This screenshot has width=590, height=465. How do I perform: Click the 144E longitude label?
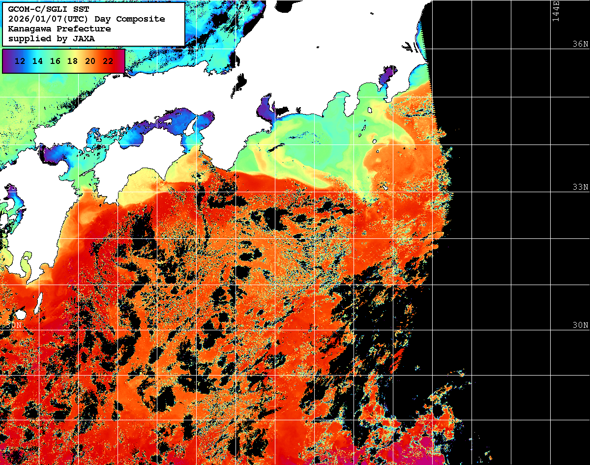click(x=556, y=11)
